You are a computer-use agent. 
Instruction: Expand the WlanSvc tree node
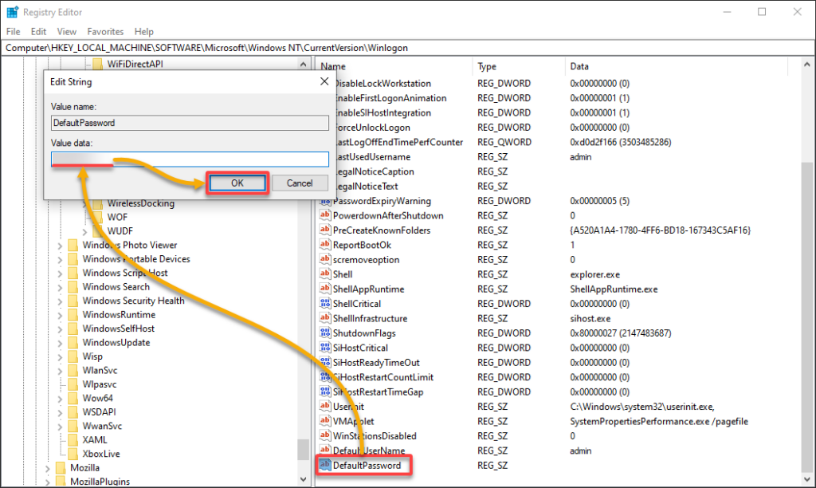click(x=60, y=371)
